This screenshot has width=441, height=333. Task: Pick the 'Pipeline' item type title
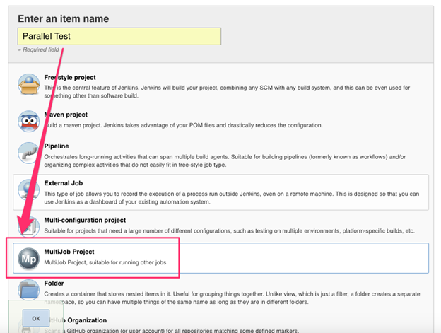[x=57, y=146]
